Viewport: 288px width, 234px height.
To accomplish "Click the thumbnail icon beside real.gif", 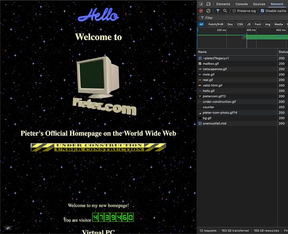I will point(200,80).
